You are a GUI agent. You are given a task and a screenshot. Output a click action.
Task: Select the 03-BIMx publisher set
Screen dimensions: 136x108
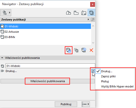tap(45, 37)
